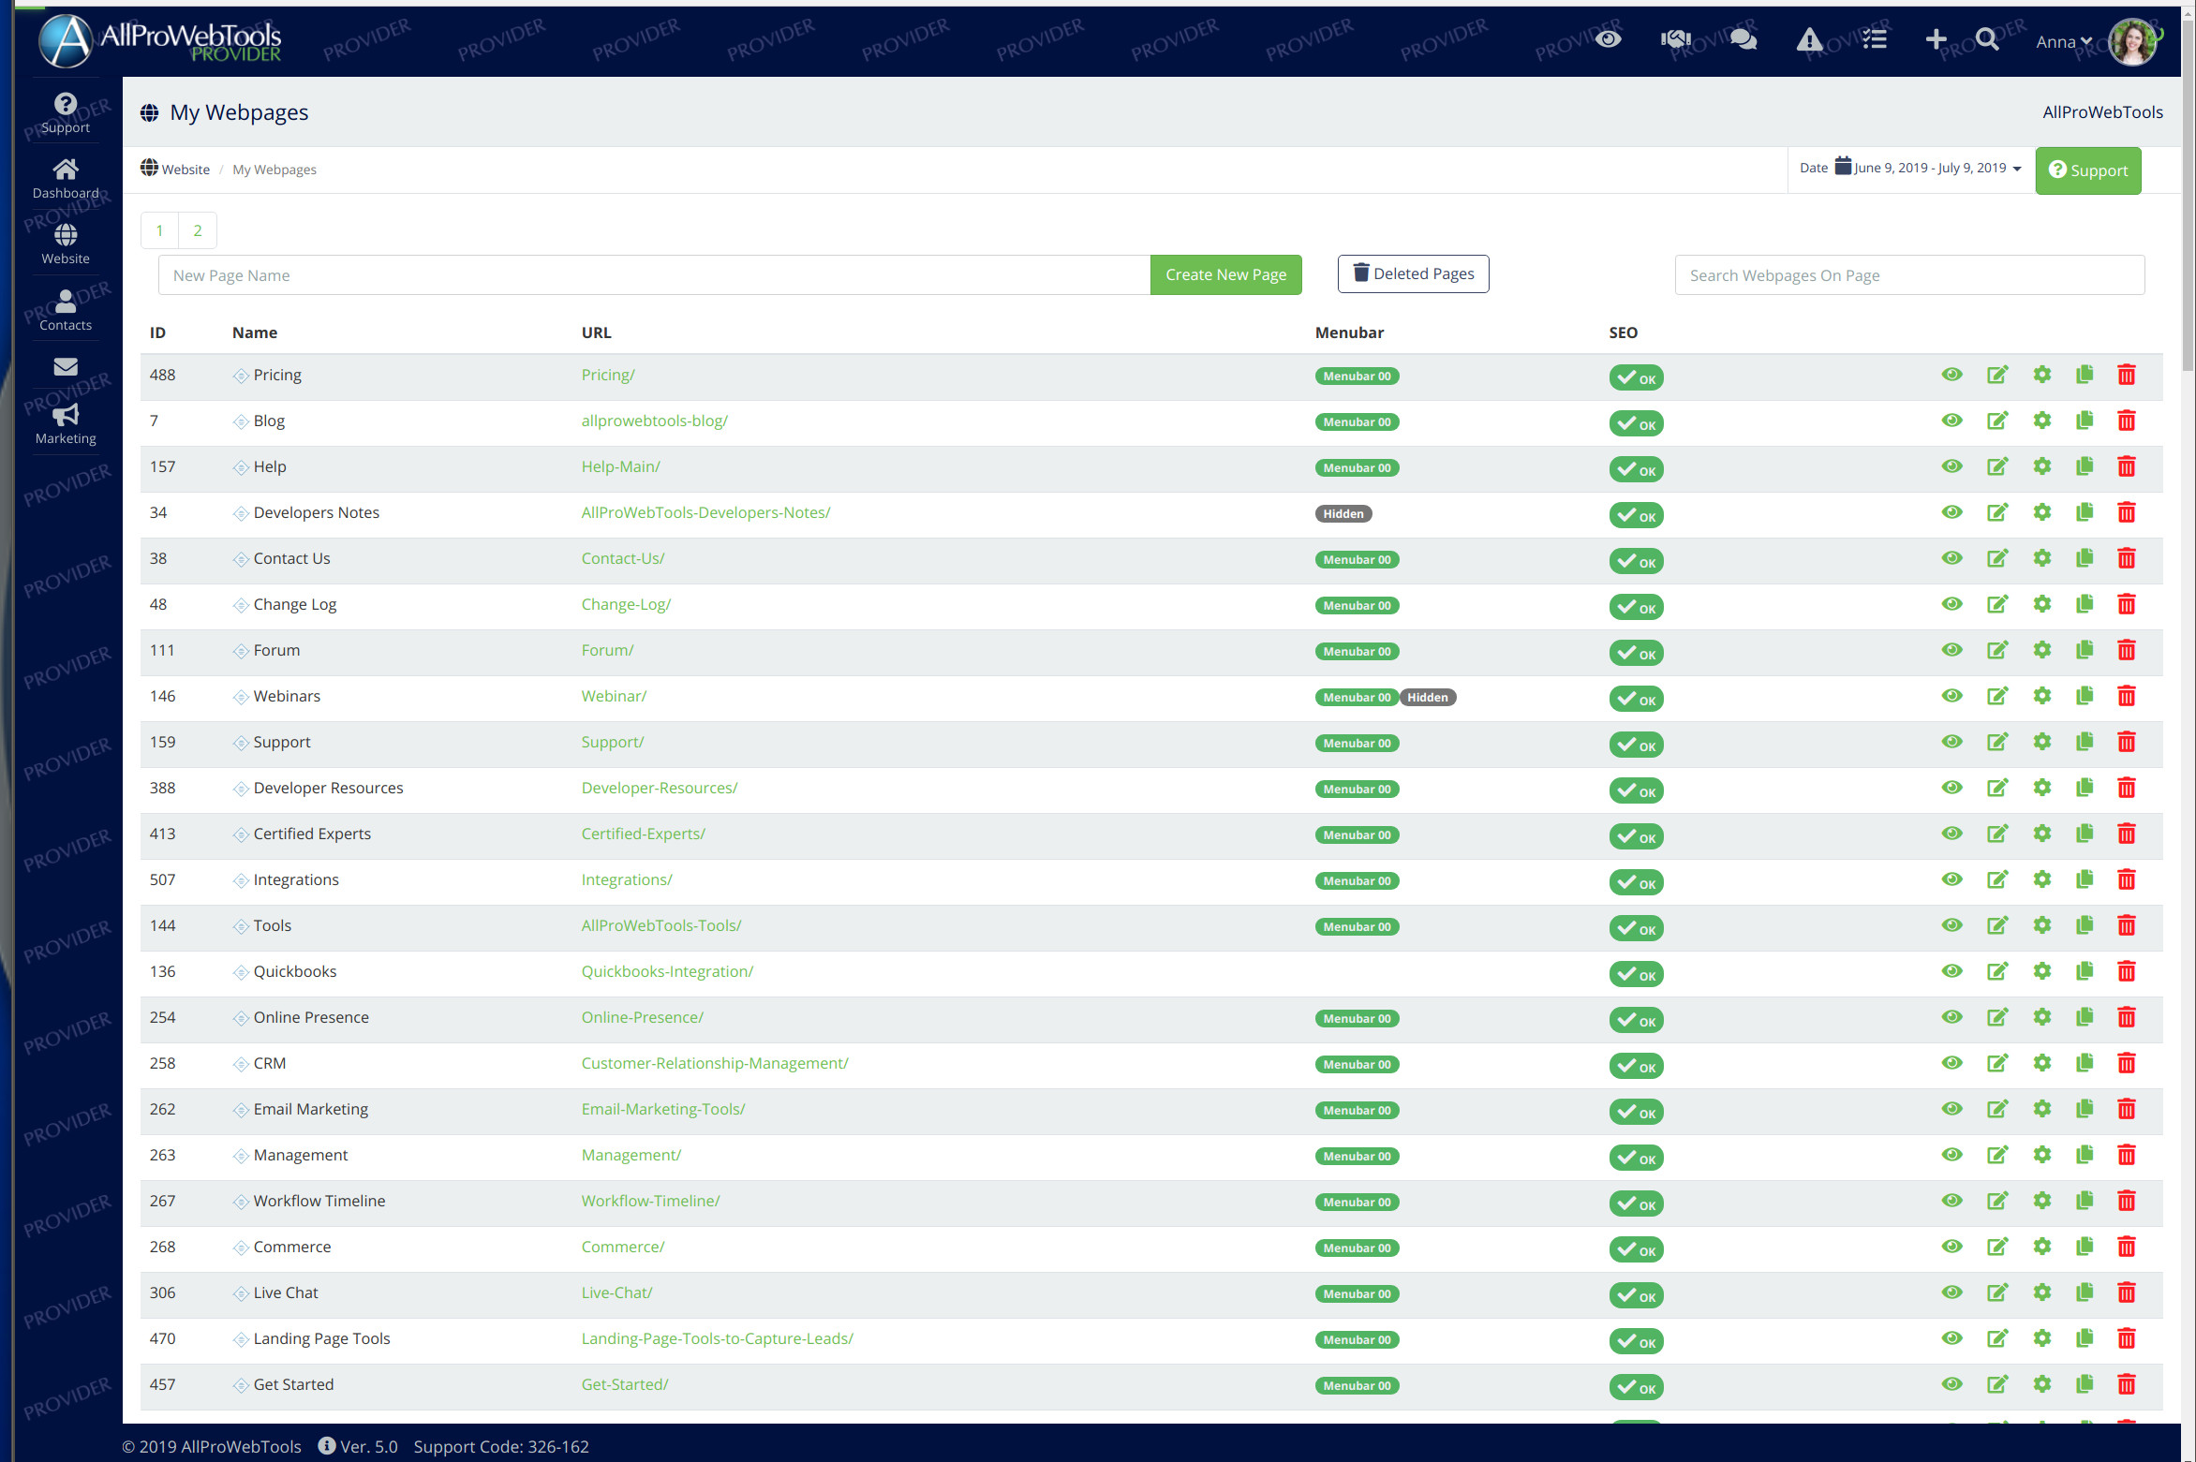Viewport: 2196px width, 1462px height.
Task: Edit the Pricing page
Action: [x=1997, y=376]
